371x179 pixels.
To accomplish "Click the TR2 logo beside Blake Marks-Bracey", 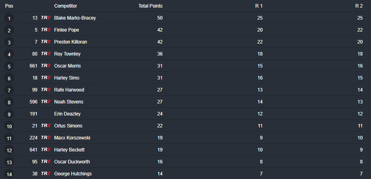I will [x=46, y=18].
